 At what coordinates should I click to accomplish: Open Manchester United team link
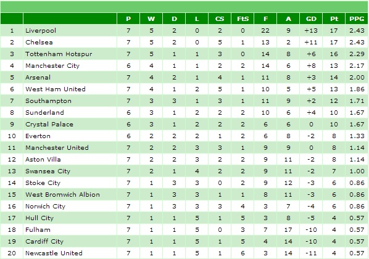pyautogui.click(x=57, y=148)
